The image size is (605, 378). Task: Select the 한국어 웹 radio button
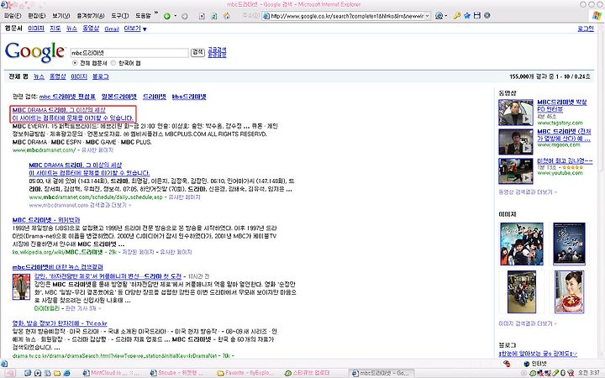coord(113,63)
